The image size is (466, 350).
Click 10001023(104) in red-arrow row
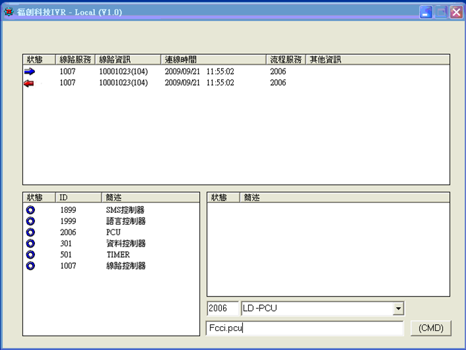[123, 83]
